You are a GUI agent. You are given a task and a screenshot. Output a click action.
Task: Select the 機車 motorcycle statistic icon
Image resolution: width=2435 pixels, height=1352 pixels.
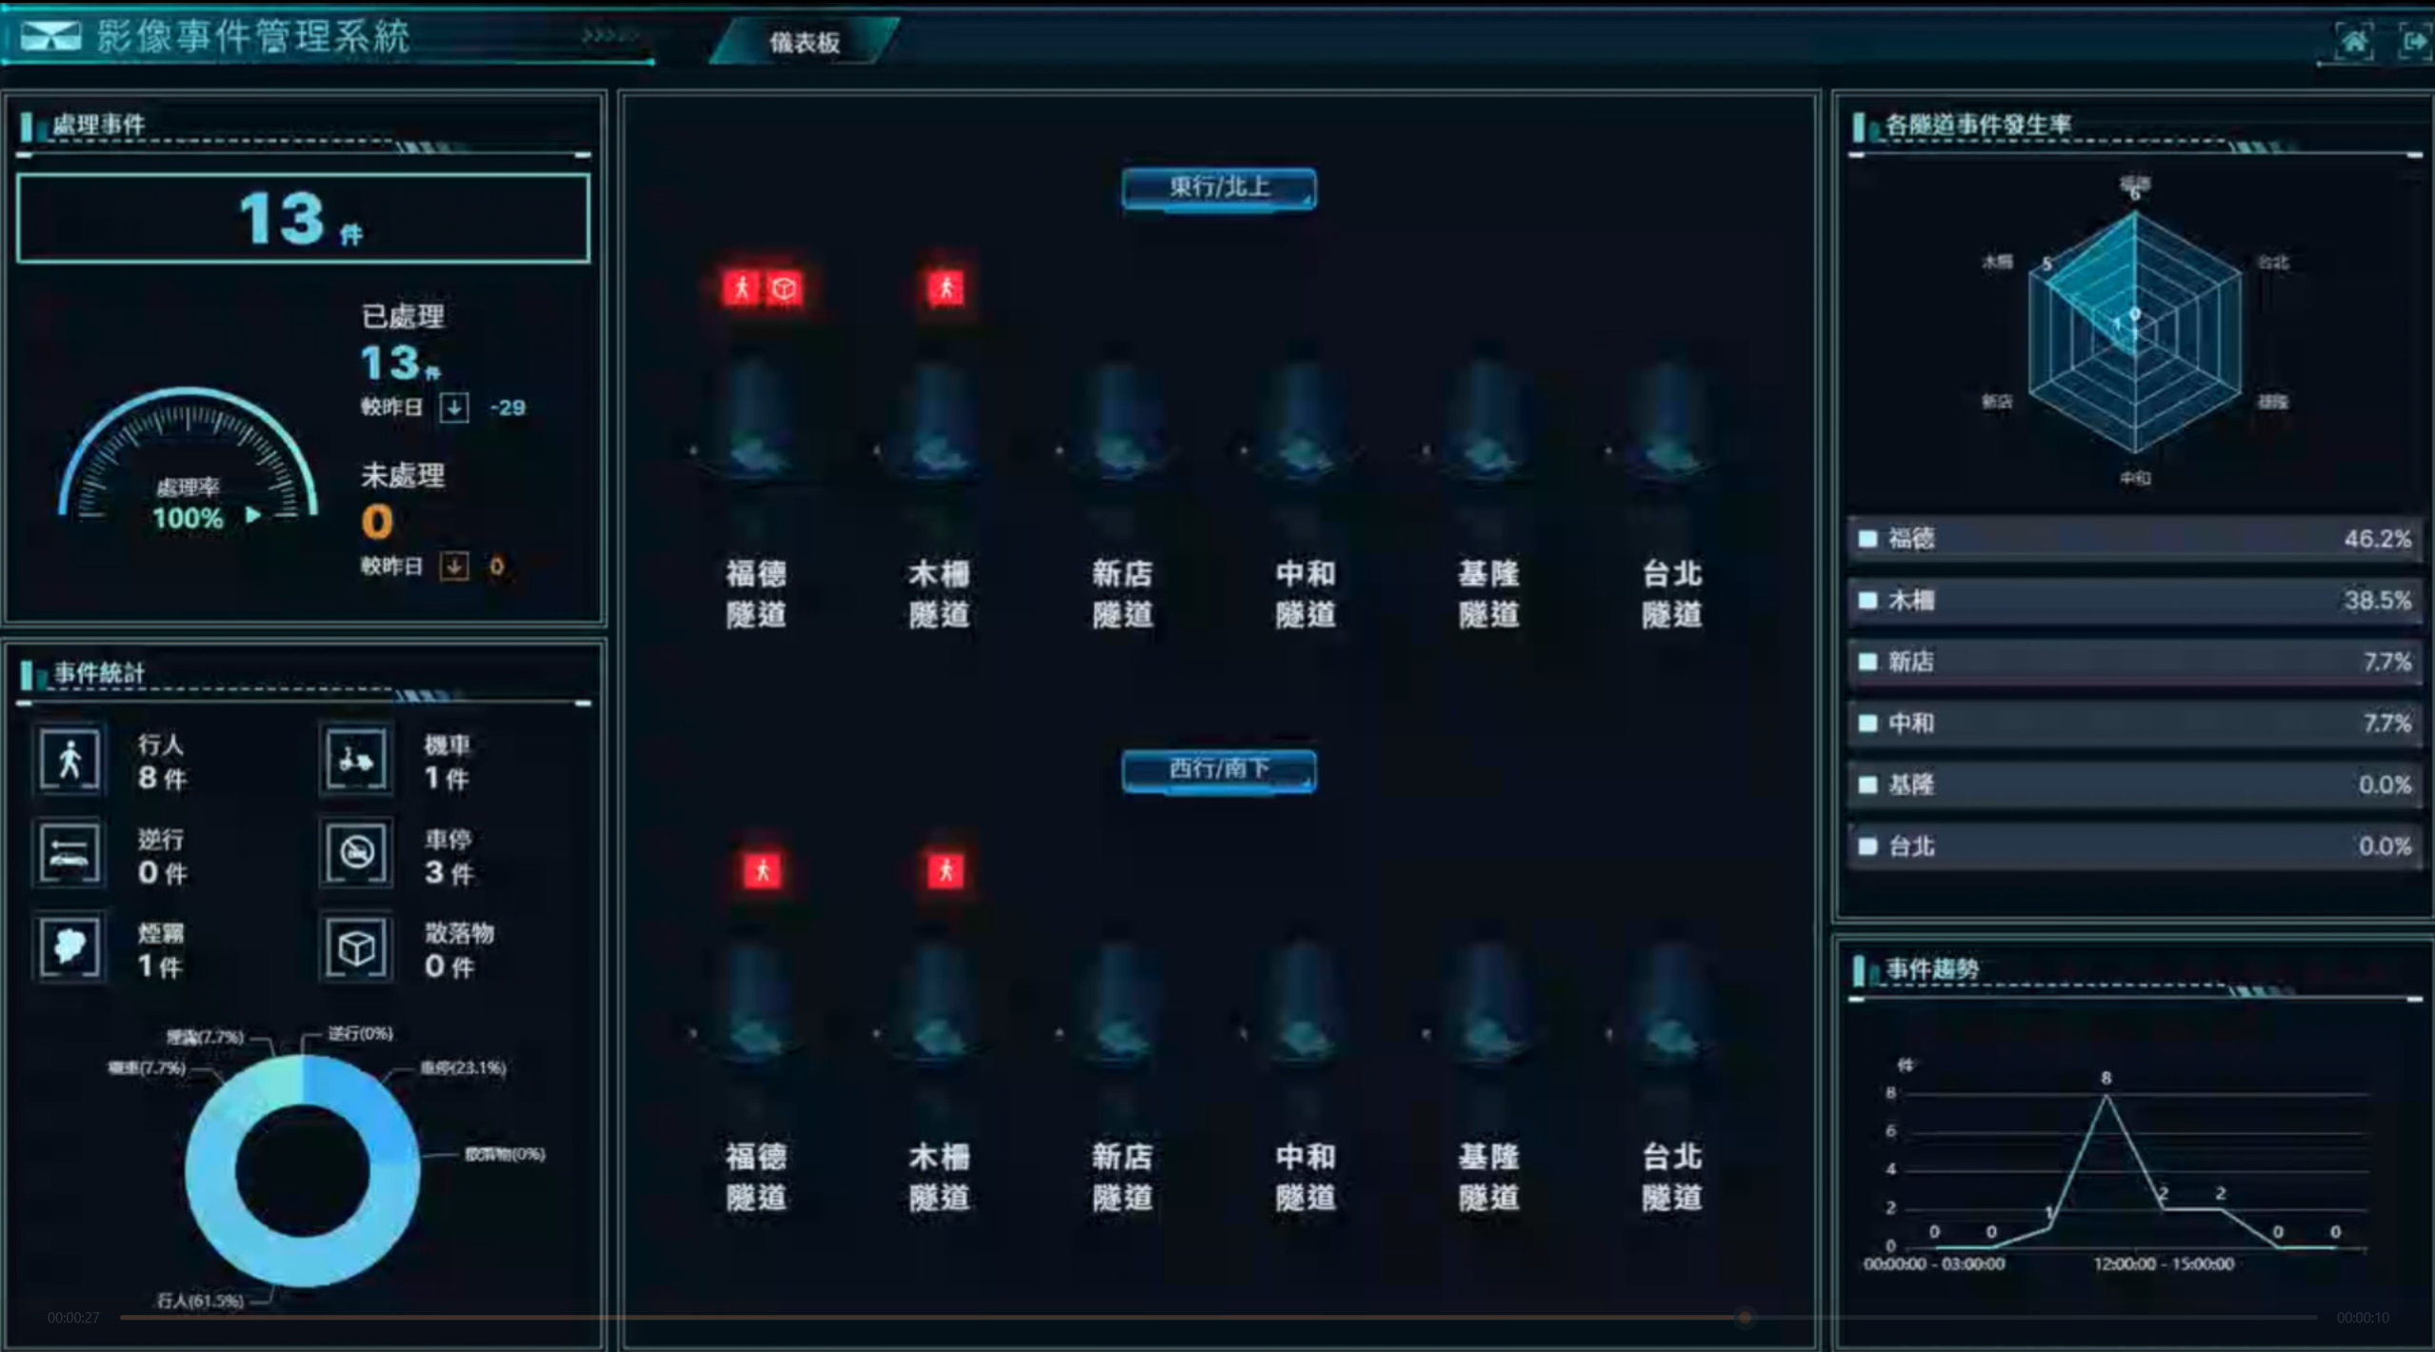coord(356,760)
